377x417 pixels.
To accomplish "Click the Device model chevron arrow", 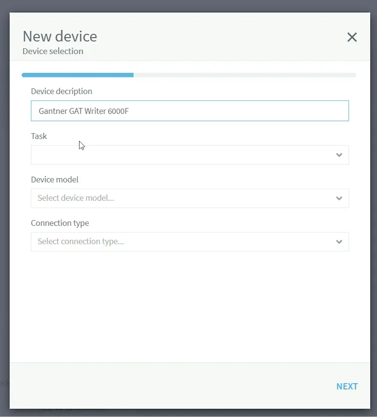I will point(339,198).
